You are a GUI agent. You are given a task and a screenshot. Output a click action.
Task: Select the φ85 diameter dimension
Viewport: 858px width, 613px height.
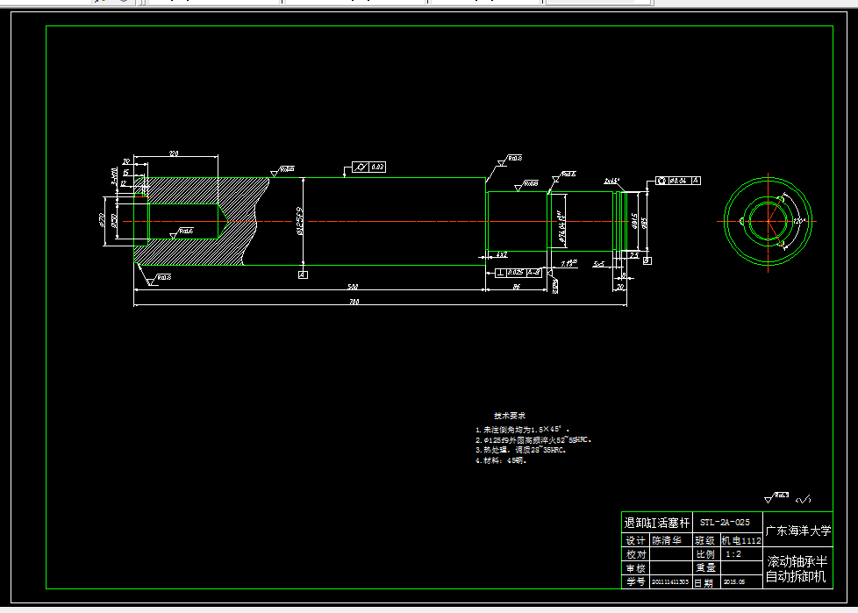point(644,223)
